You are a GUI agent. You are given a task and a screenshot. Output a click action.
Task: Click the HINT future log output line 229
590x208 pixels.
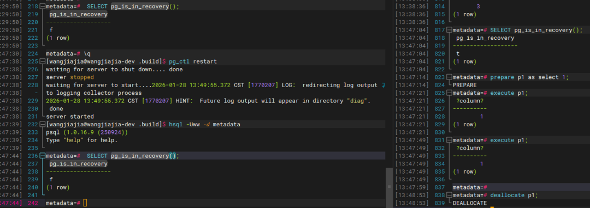pos(208,101)
